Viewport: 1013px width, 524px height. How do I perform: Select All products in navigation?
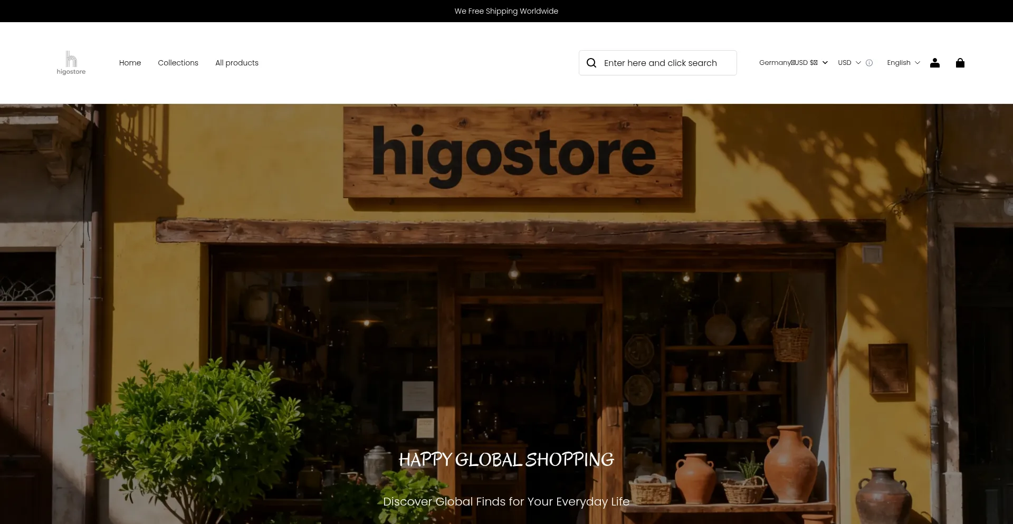coord(237,63)
